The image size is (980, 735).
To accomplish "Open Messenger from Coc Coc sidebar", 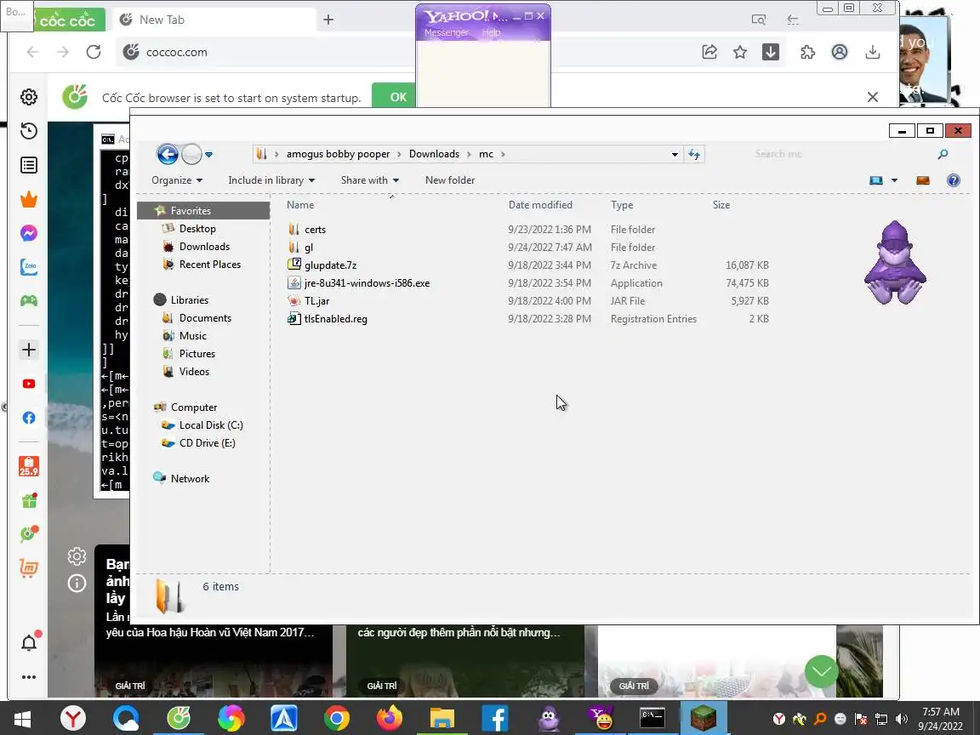I will click(x=29, y=233).
